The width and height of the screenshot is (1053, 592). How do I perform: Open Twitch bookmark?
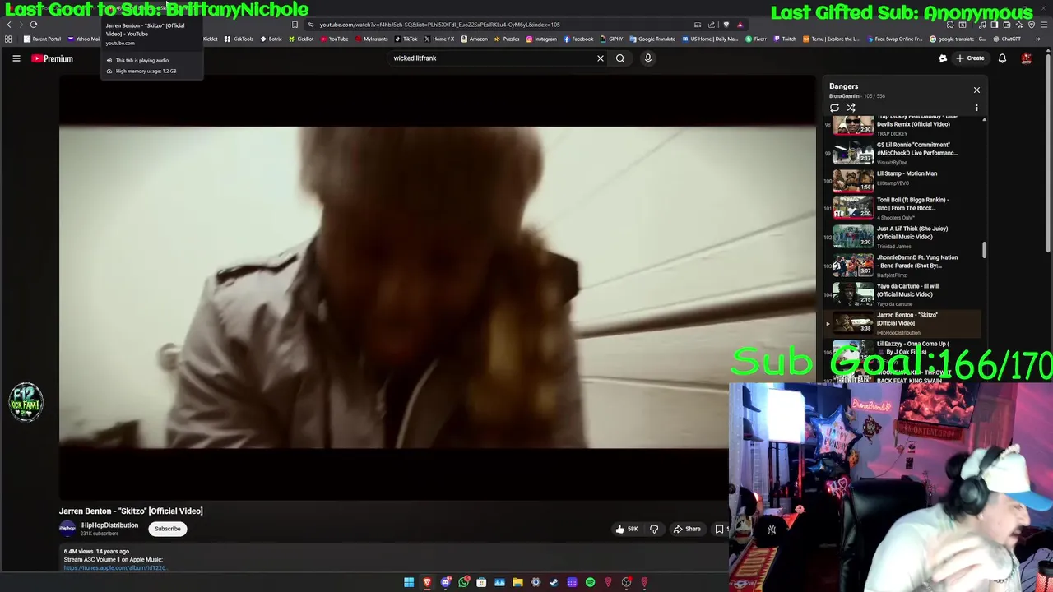coord(785,39)
